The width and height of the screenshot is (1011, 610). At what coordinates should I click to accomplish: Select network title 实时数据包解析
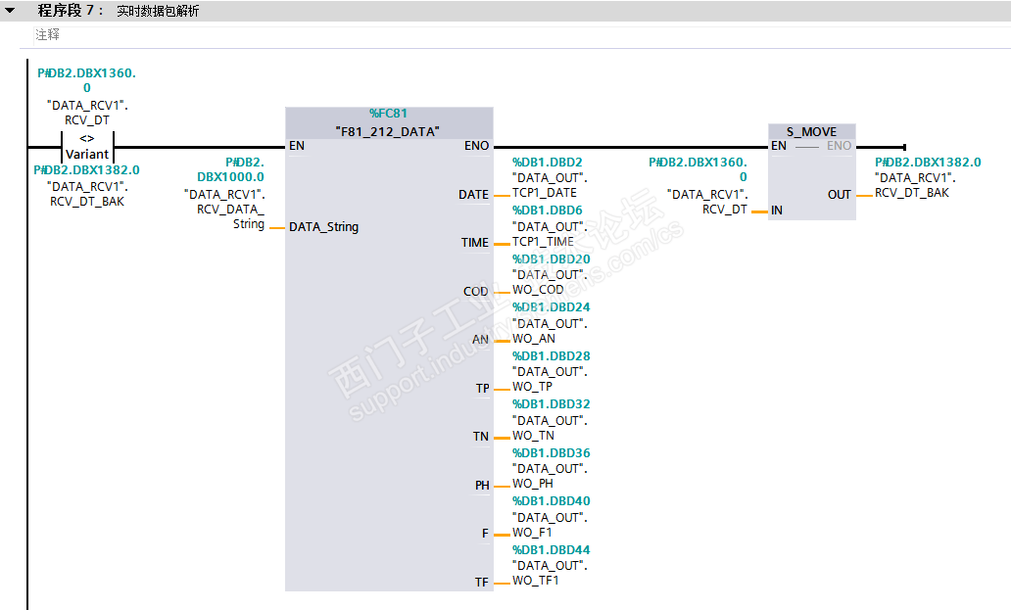pyautogui.click(x=158, y=11)
